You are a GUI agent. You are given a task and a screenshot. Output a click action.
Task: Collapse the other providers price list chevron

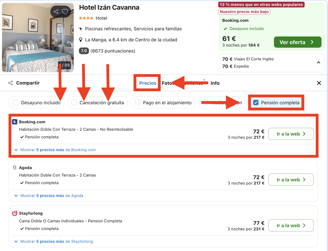[x=318, y=63]
